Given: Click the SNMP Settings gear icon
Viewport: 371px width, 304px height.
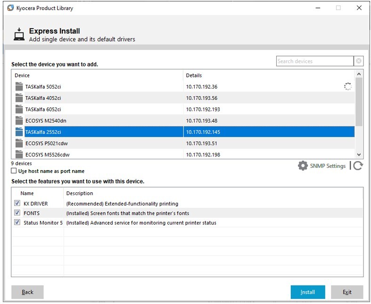Looking at the screenshot, I should (x=303, y=165).
